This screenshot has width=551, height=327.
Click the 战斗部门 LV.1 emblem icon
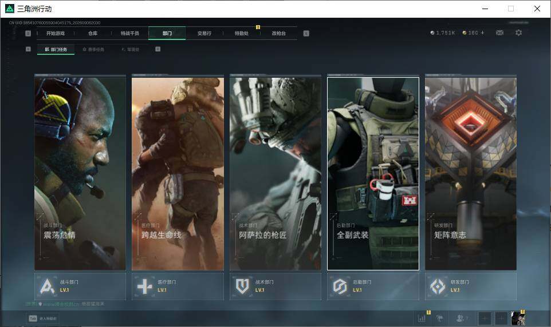47,286
